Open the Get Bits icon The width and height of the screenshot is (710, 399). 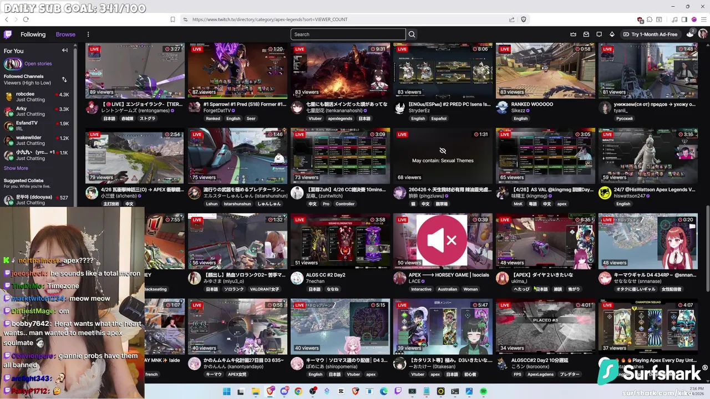click(612, 34)
